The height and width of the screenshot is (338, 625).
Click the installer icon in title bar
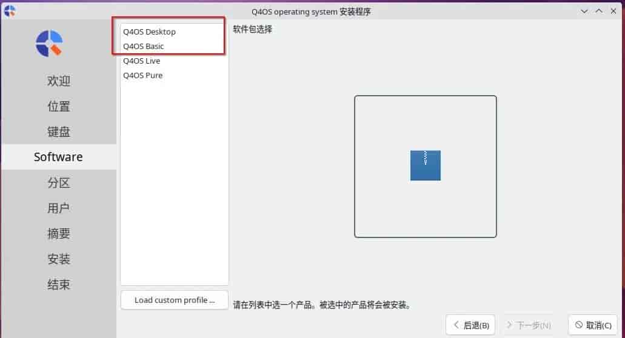[x=10, y=11]
